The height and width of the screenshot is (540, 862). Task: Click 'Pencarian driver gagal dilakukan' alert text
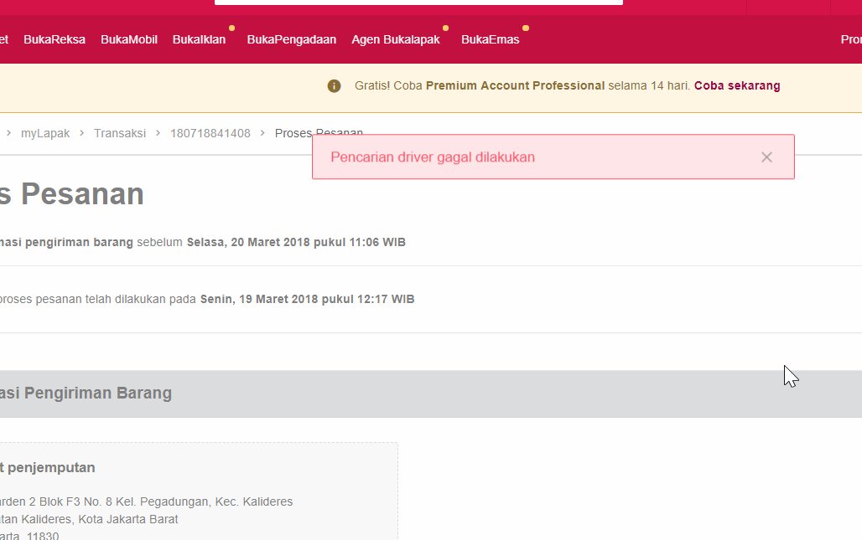click(x=433, y=157)
